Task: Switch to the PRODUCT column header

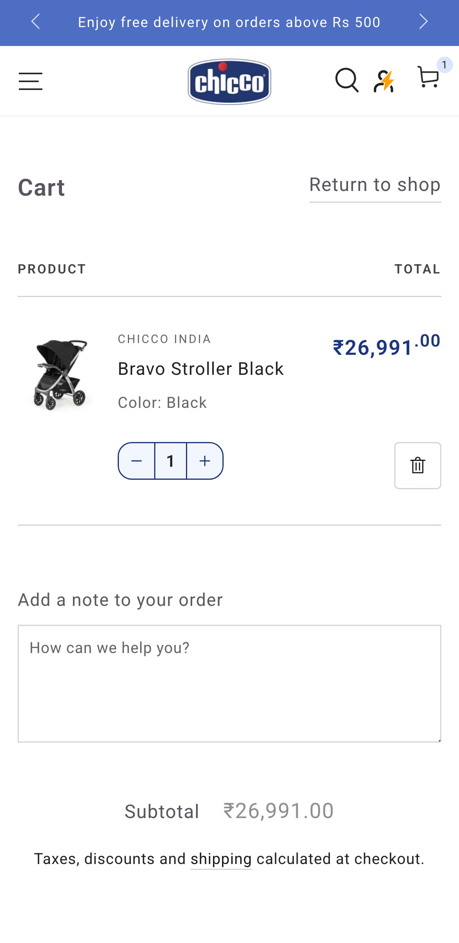Action: (51, 269)
